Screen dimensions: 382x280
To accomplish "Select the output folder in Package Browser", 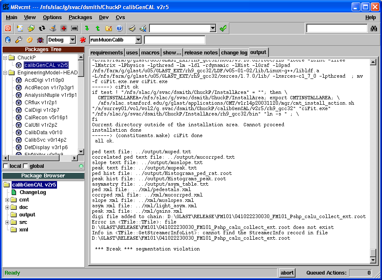I will 27,215.
